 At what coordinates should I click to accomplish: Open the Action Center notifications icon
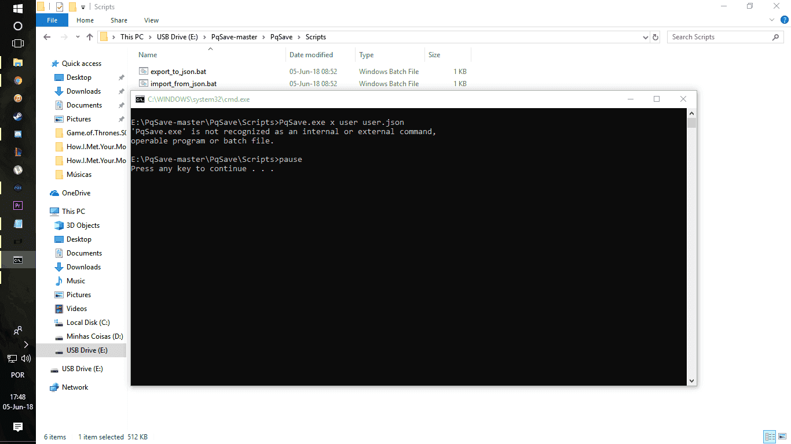pos(17,427)
